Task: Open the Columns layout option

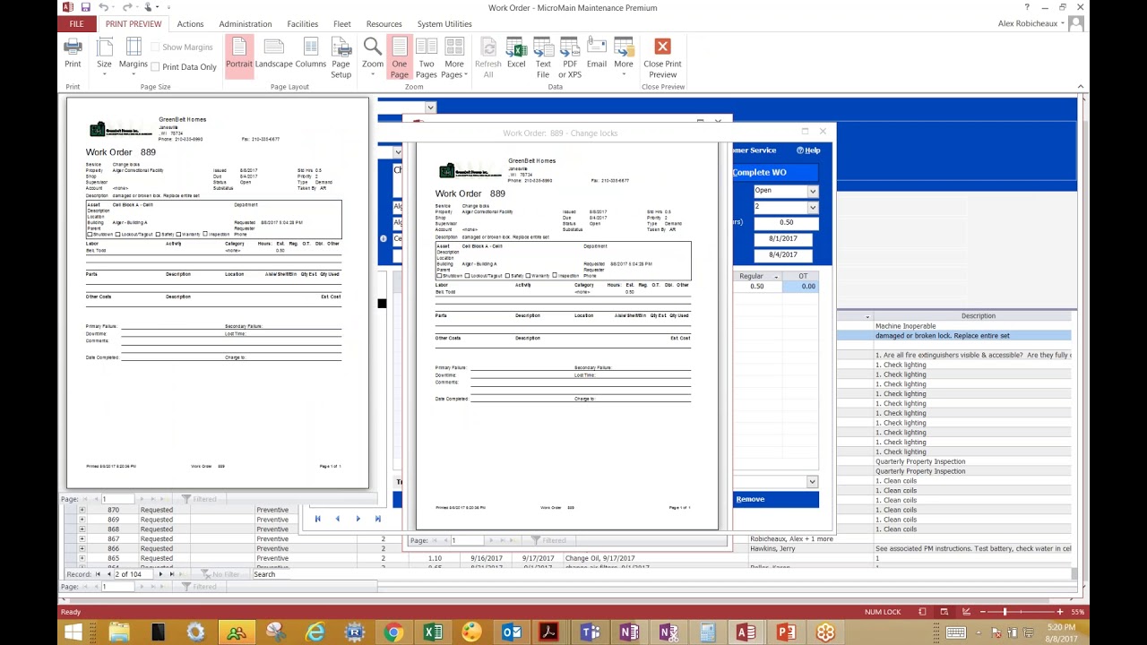Action: (x=310, y=54)
